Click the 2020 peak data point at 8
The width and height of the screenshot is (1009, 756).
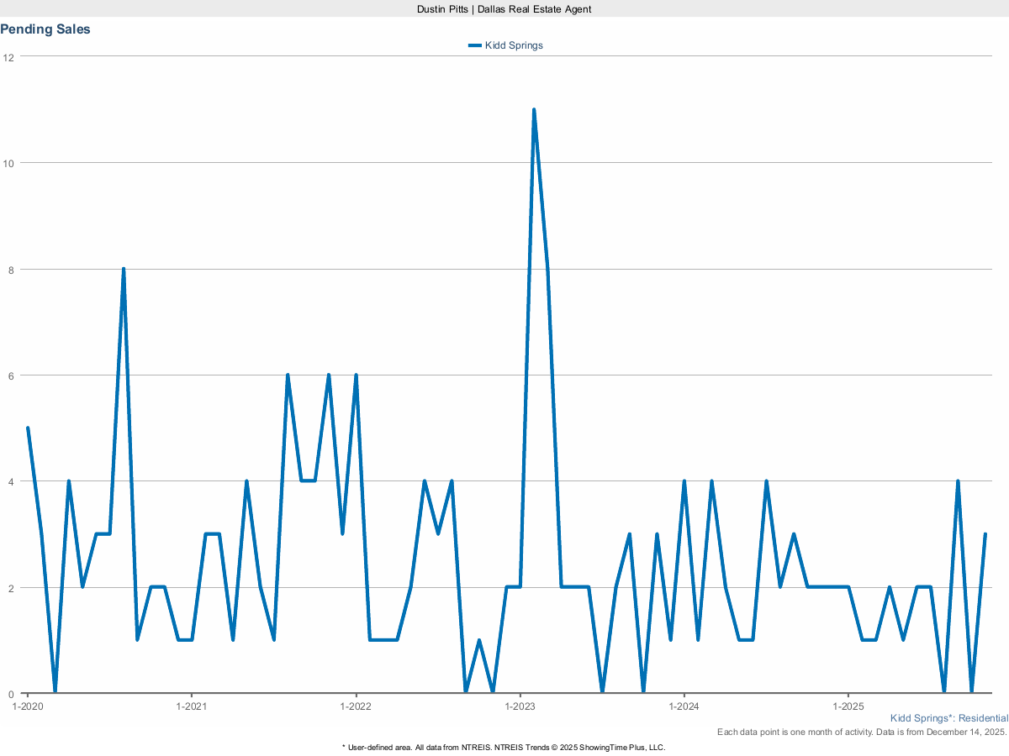tap(124, 270)
